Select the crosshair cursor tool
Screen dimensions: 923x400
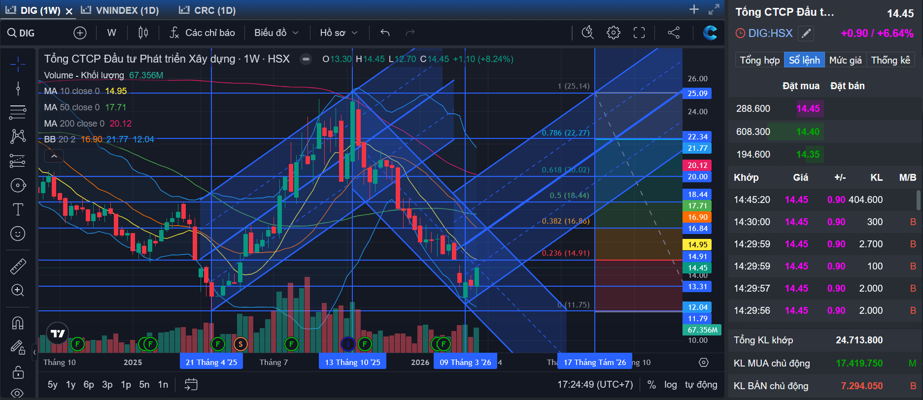[18, 64]
